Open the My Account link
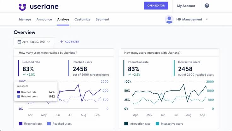Screen dimensions: 232x131 186,6
